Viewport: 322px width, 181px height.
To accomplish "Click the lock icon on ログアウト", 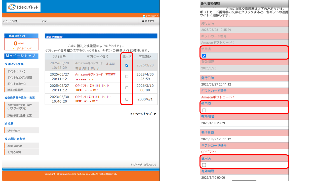I will (143, 21).
